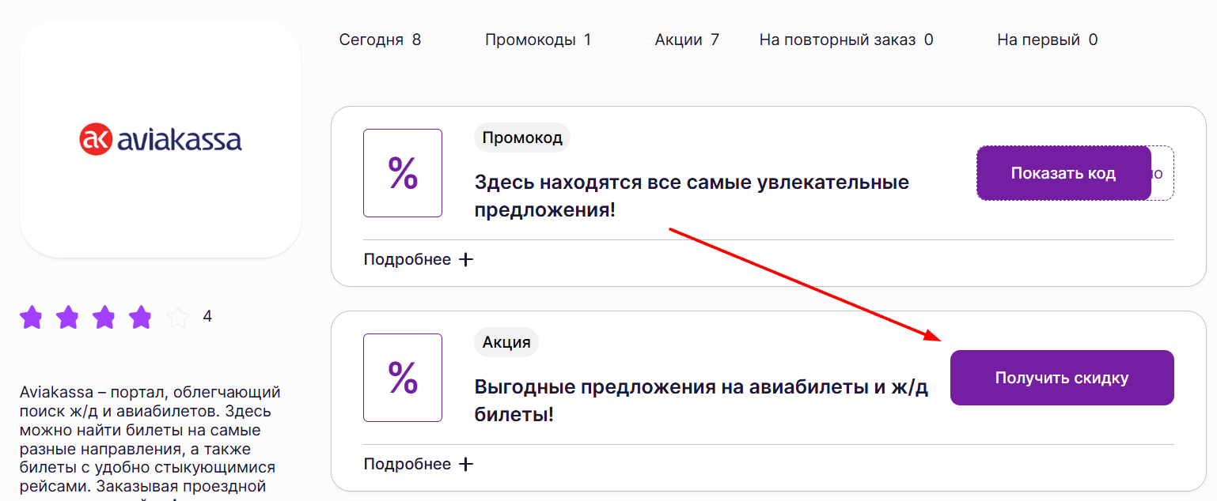Image resolution: width=1217 pixels, height=501 pixels.
Task: Rate Aviakassa with the second star
Action: click(x=68, y=317)
